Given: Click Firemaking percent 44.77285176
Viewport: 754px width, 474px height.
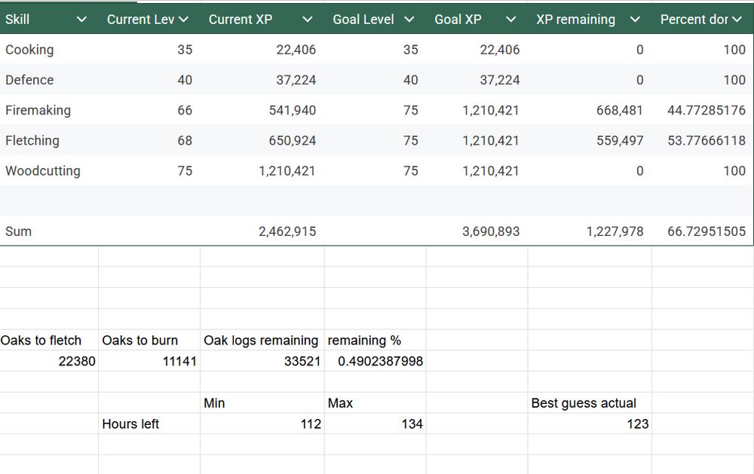Looking at the screenshot, I should tap(706, 110).
